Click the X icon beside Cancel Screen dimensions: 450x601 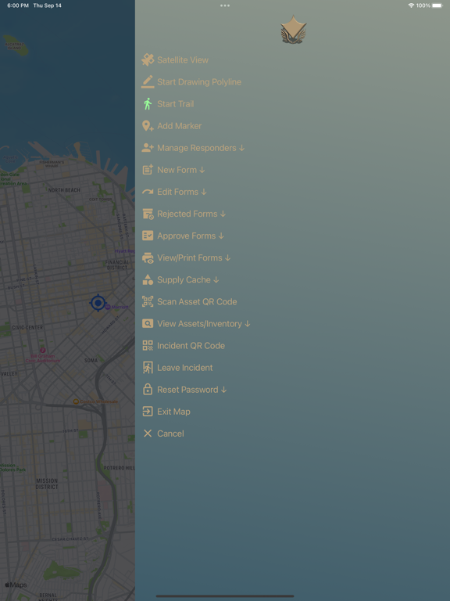148,434
